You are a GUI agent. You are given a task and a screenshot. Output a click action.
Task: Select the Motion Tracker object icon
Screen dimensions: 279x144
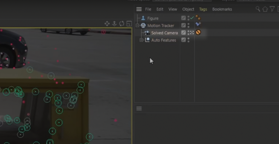click(143, 26)
